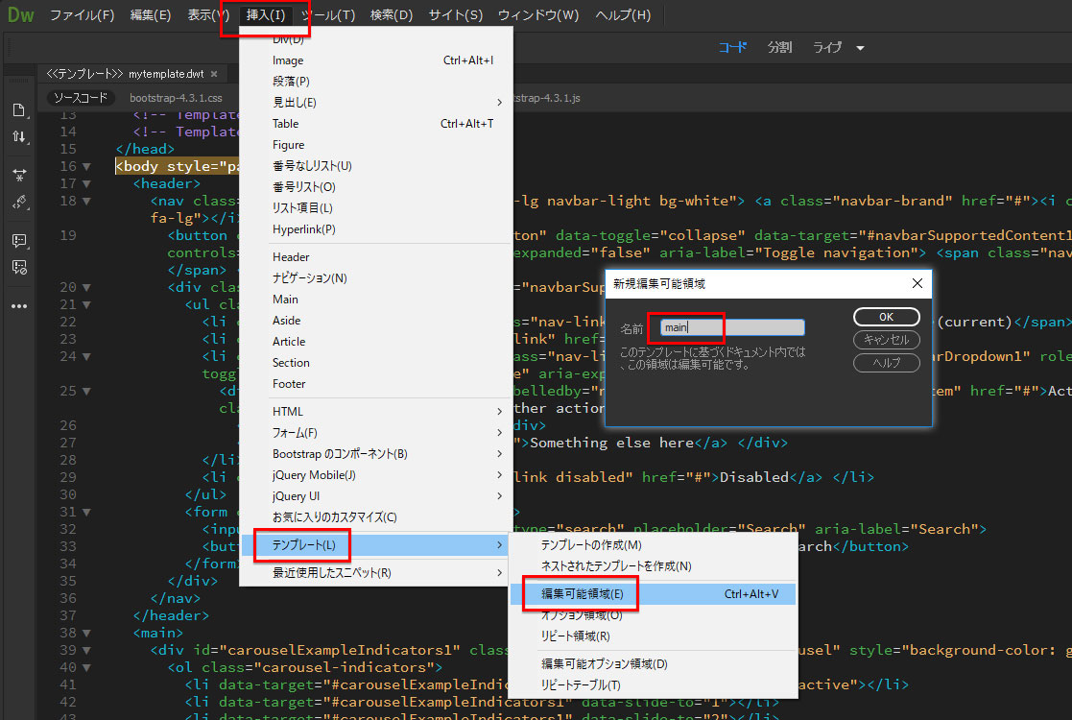1072x720 pixels.
Task: Select 編集可能領域(E) from the template submenu
Action: [582, 594]
